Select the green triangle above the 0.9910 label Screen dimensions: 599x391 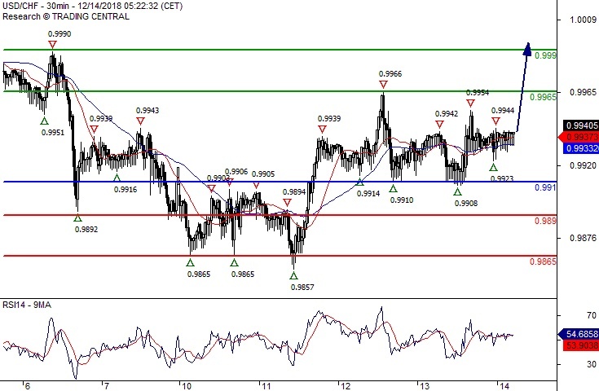(x=393, y=188)
